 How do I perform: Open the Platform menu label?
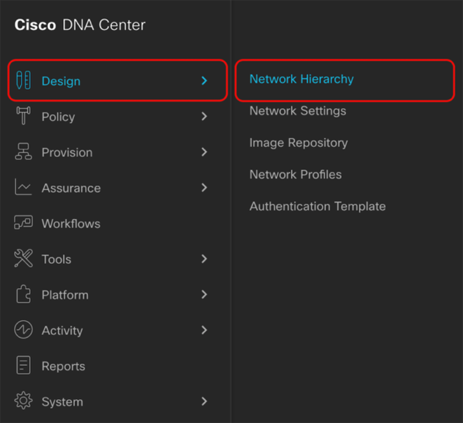pos(65,295)
